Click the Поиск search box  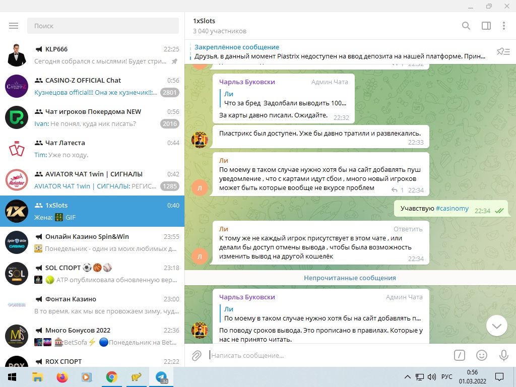(x=103, y=26)
